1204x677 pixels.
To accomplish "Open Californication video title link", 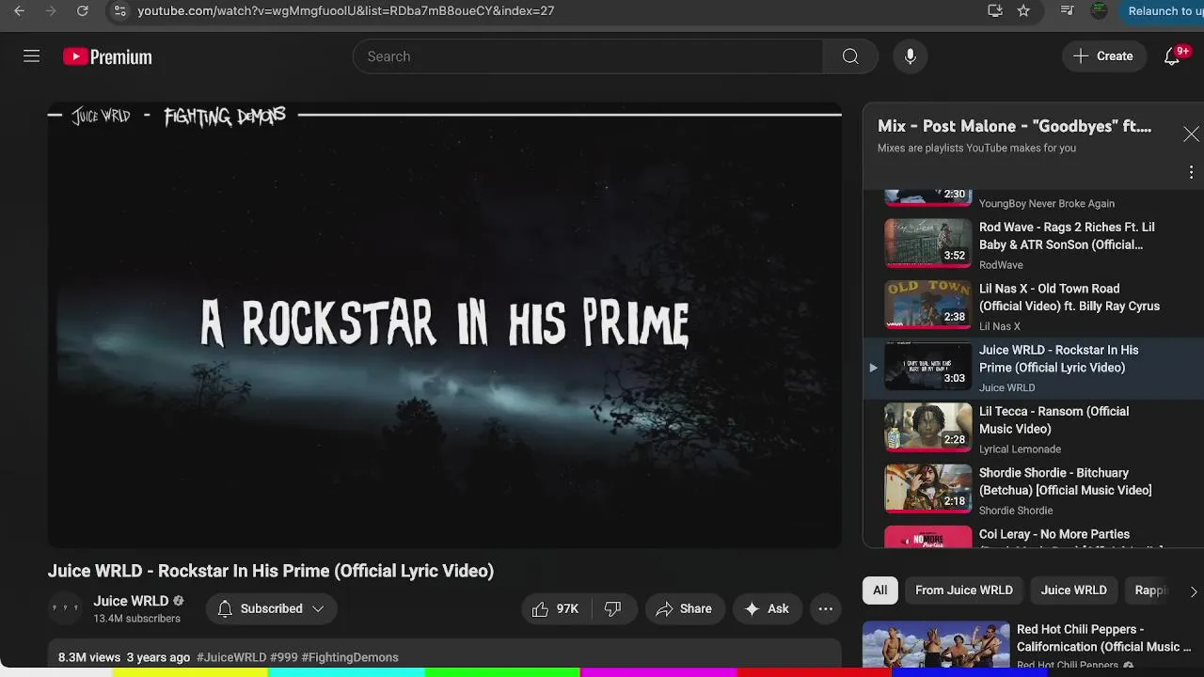I will point(1103,638).
